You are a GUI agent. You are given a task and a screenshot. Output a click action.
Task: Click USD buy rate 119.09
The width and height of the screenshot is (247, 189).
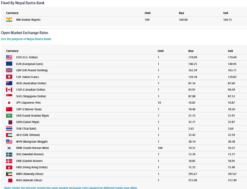click(193, 57)
